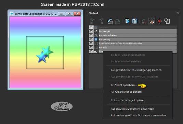Close the Verlauf panel with its X
This screenshot has height=124, width=183.
[x=178, y=13]
